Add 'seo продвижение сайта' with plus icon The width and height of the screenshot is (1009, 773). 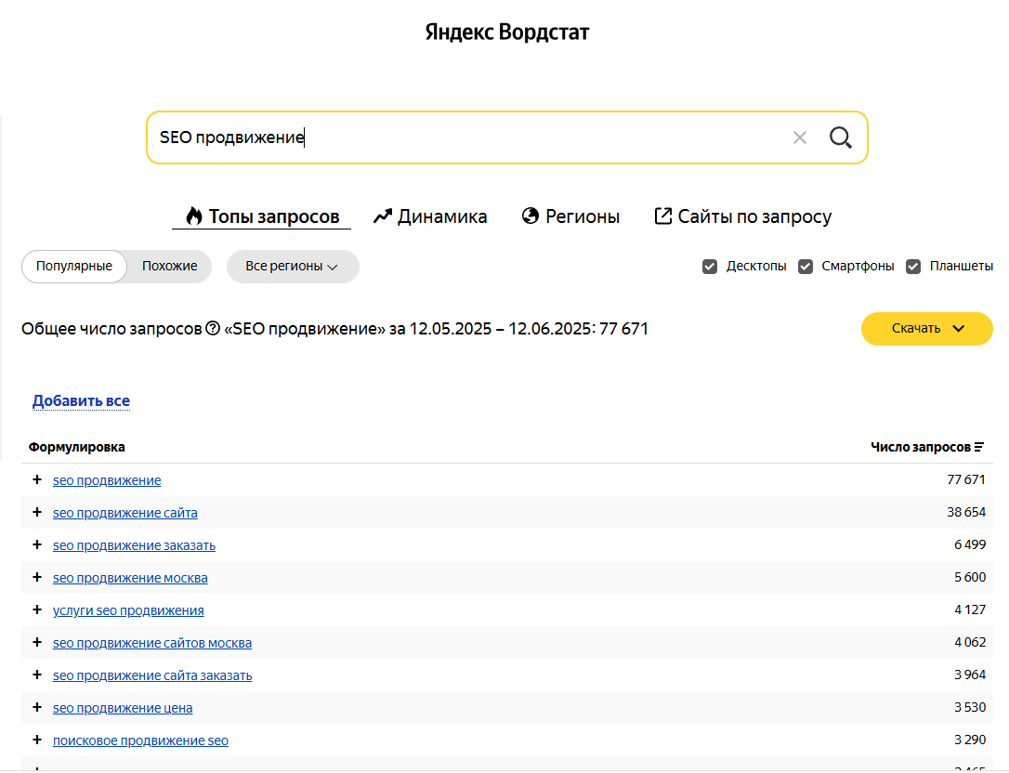(36, 512)
